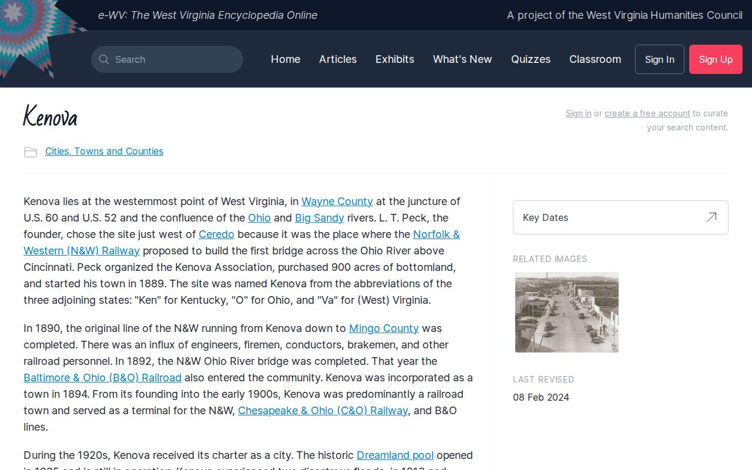Click the folder icon beside Cities, Towns and Counties
The image size is (752, 470).
point(31,152)
